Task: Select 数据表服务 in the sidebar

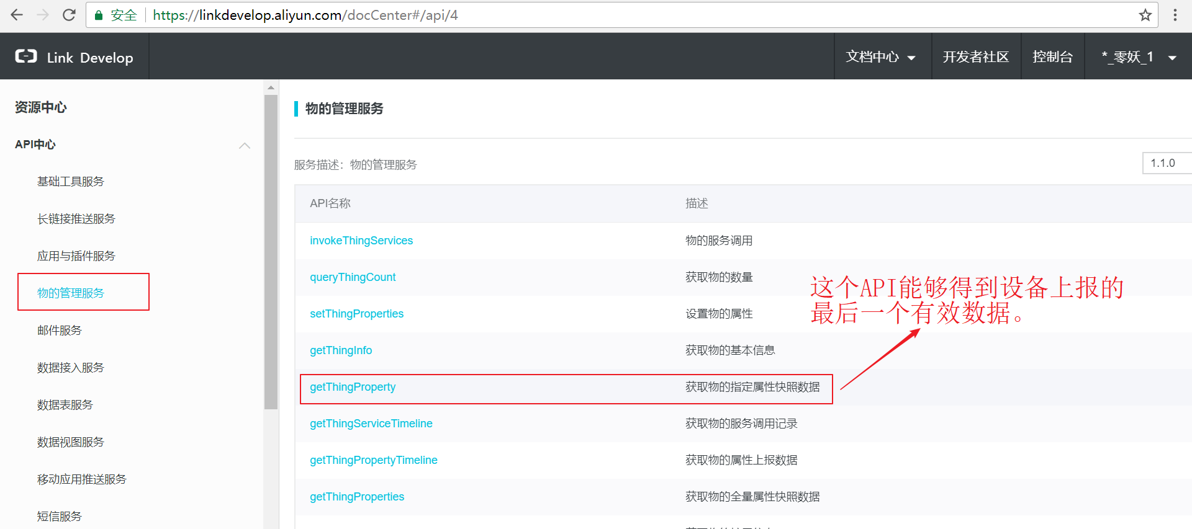Action: tap(65, 405)
